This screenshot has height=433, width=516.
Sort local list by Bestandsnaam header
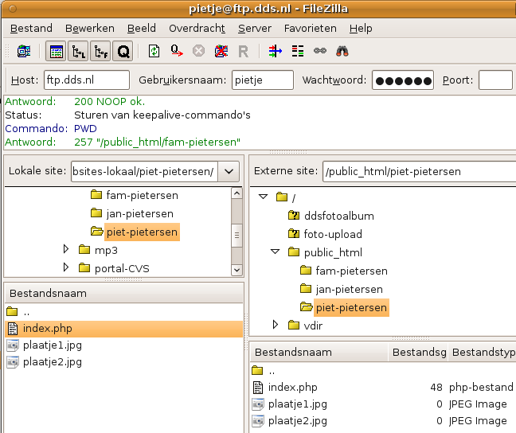(x=124, y=293)
